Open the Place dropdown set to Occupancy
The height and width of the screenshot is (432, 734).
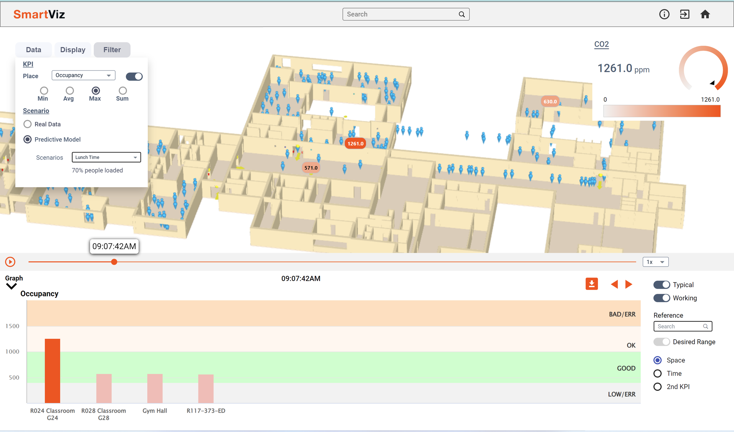[83, 75]
